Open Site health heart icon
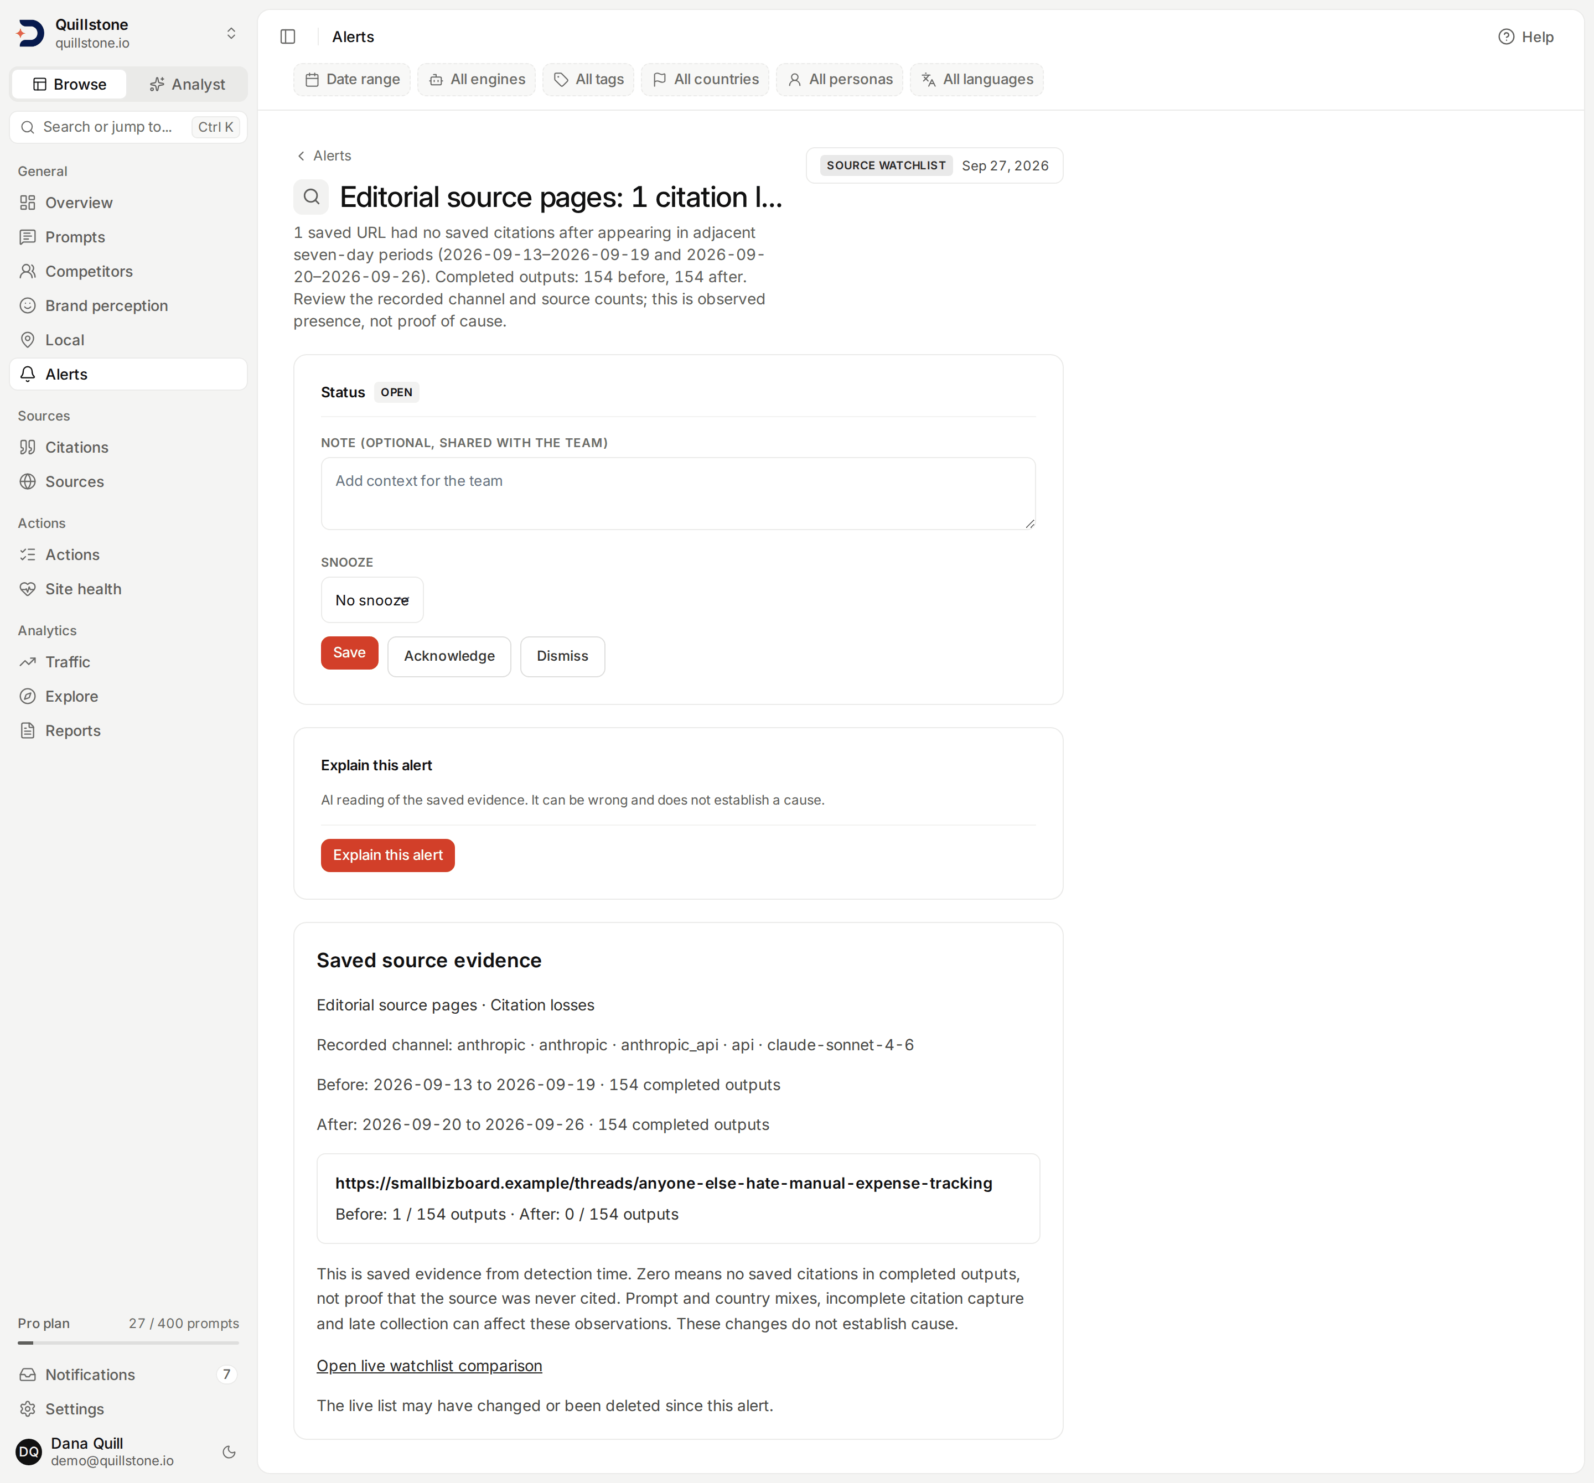The height and width of the screenshot is (1483, 1594). [28, 589]
